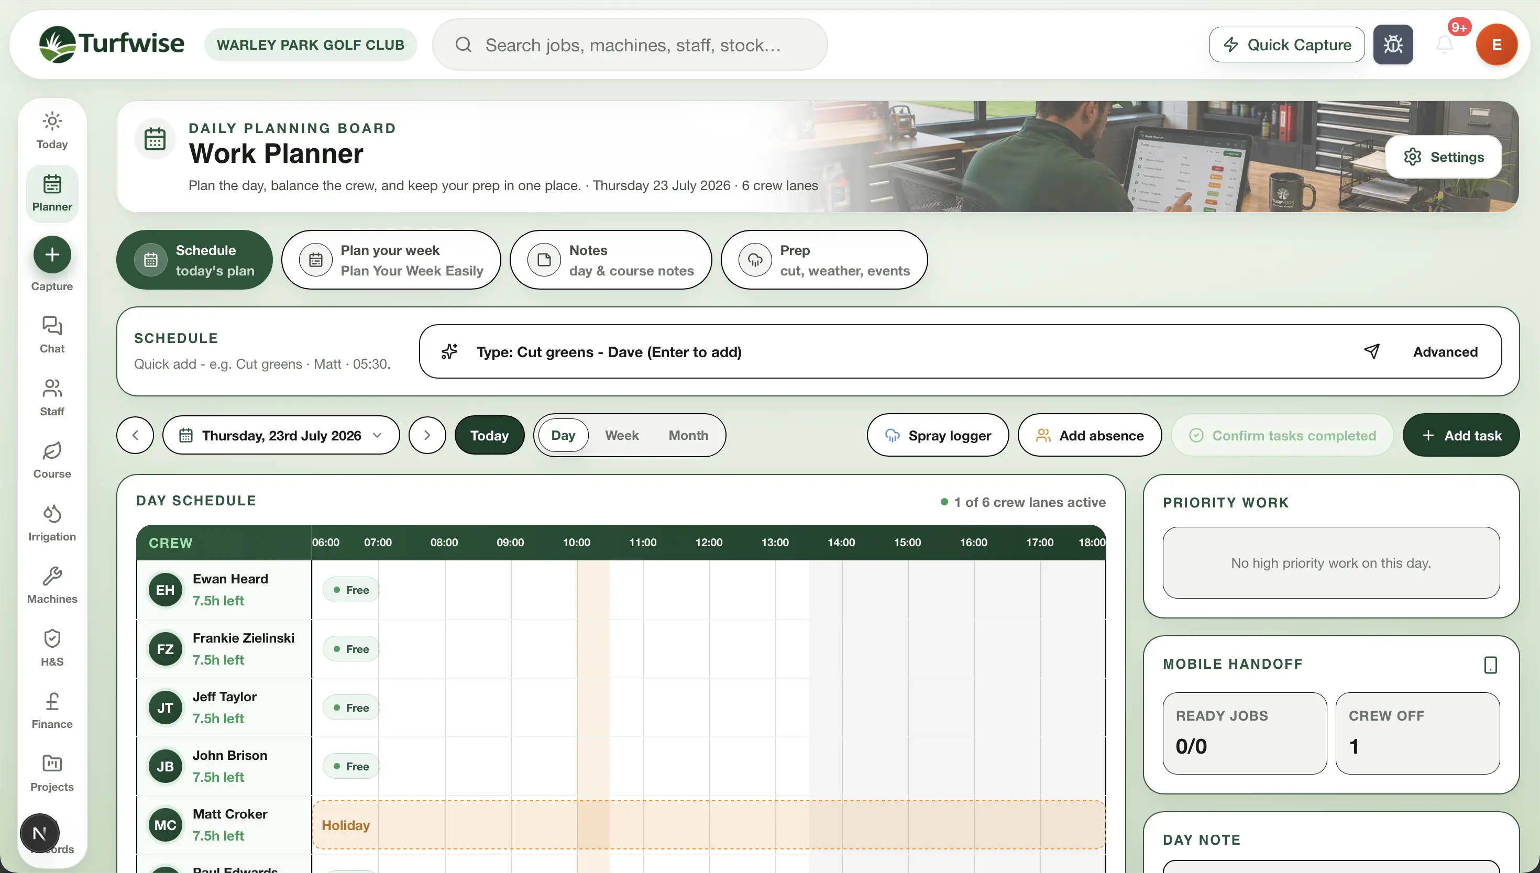Image resolution: width=1540 pixels, height=873 pixels.
Task: Open Chat from the sidebar
Action: [x=52, y=335]
